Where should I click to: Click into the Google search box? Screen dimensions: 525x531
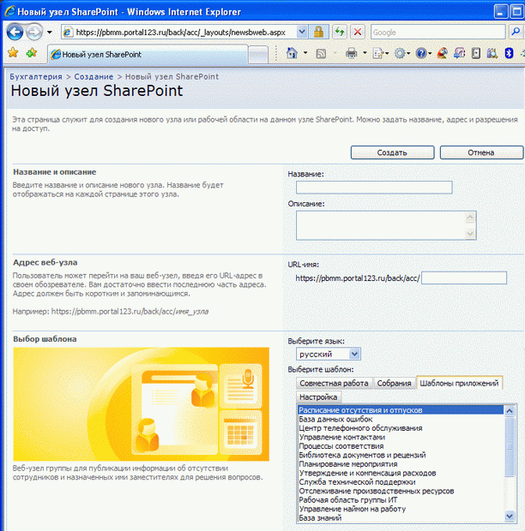438,33
